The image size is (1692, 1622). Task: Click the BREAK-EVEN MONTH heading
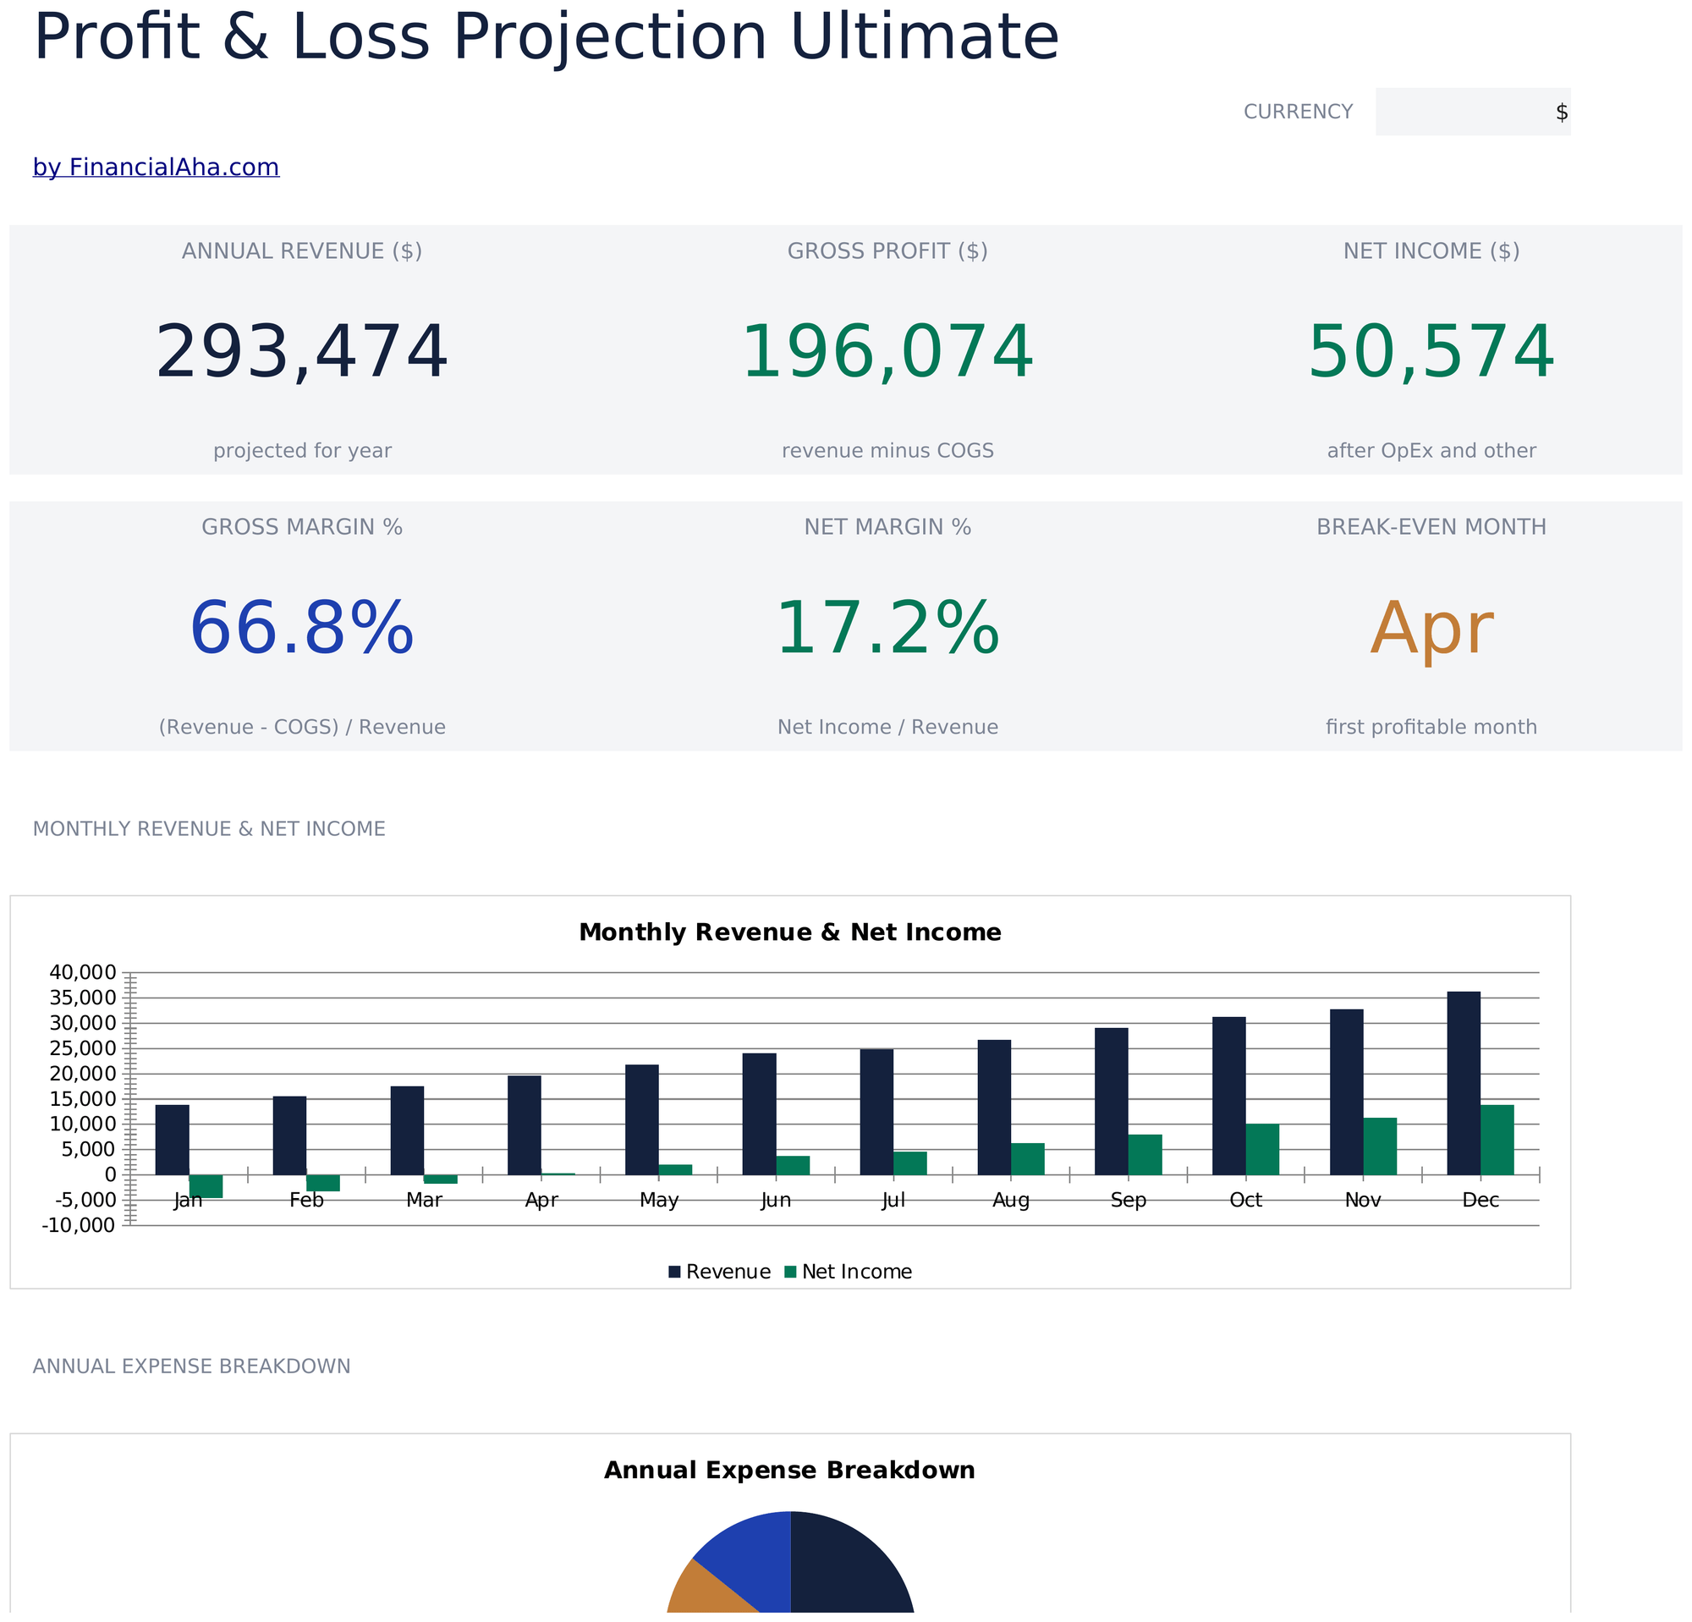tap(1431, 526)
